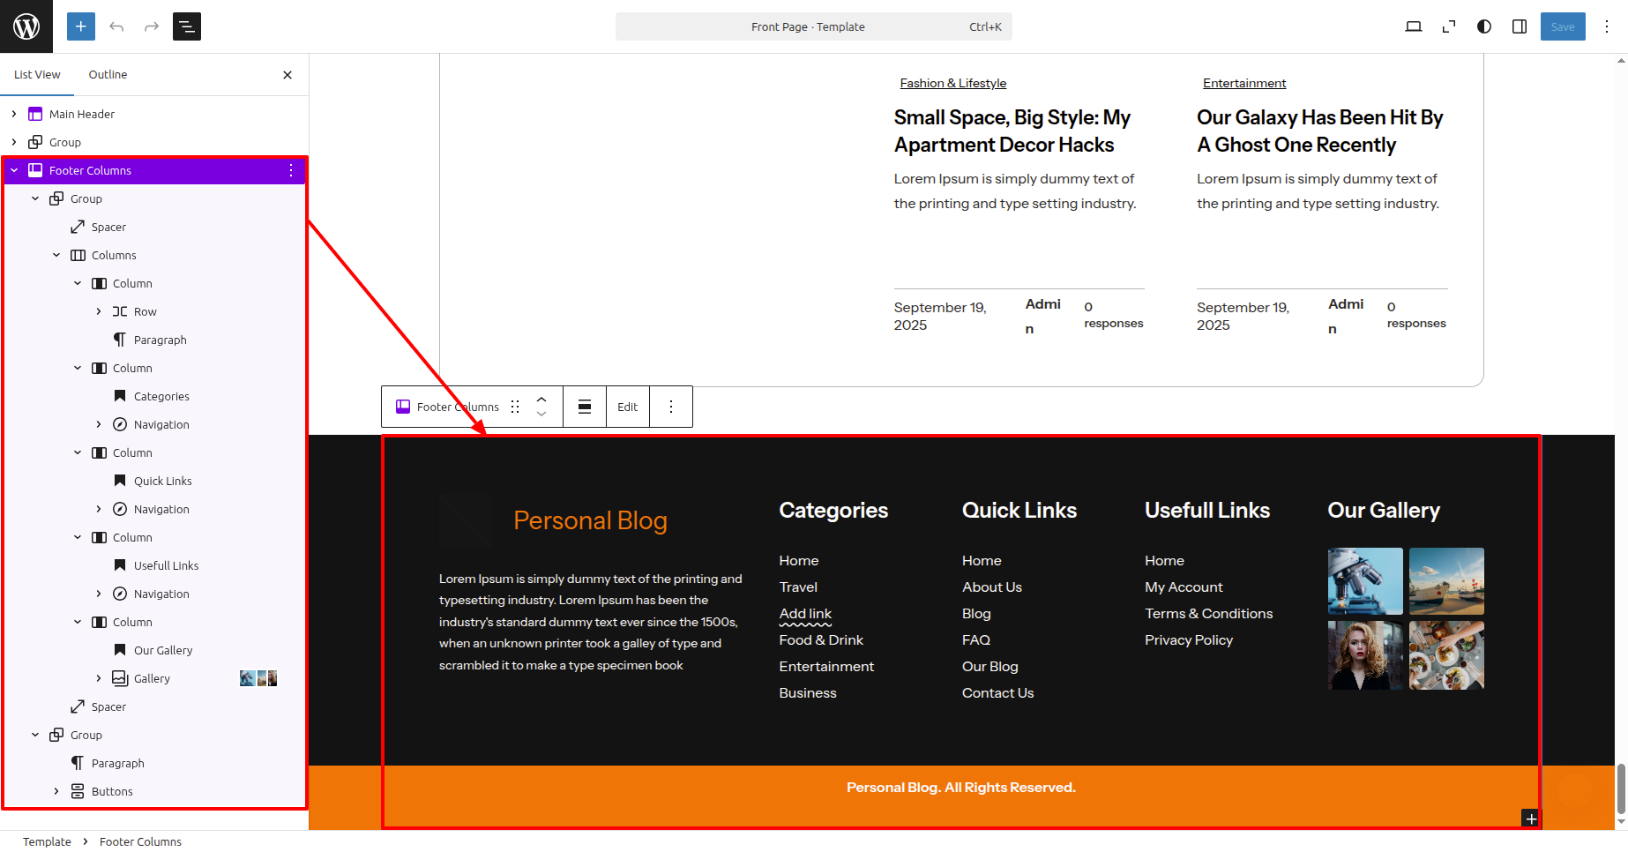Toggle Zoom Out mode icon
The image size is (1628, 852).
click(x=1449, y=26)
